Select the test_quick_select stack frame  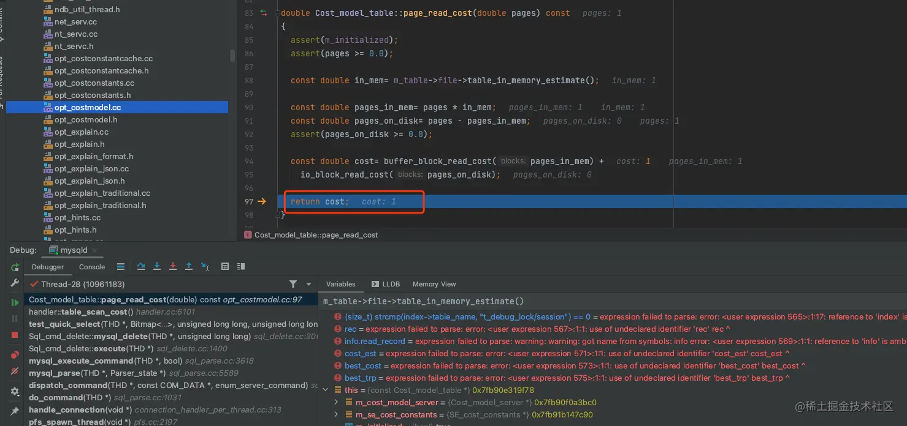(x=171, y=324)
